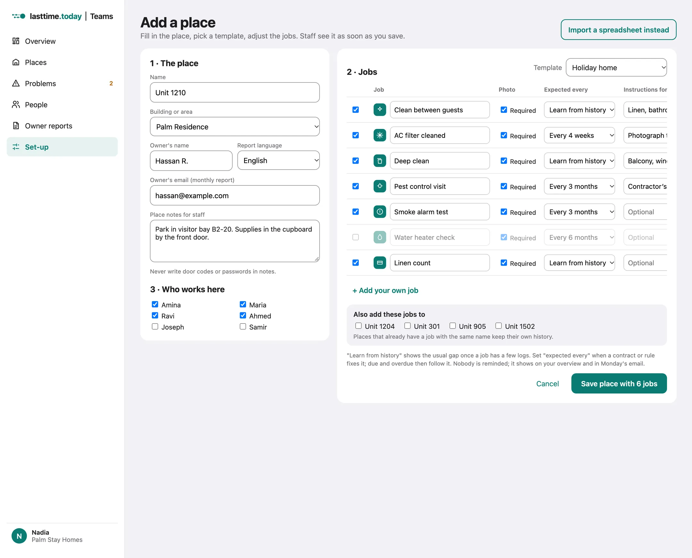The height and width of the screenshot is (558, 692).
Task: Click the Smoke alarm test job icon
Action: coord(380,212)
